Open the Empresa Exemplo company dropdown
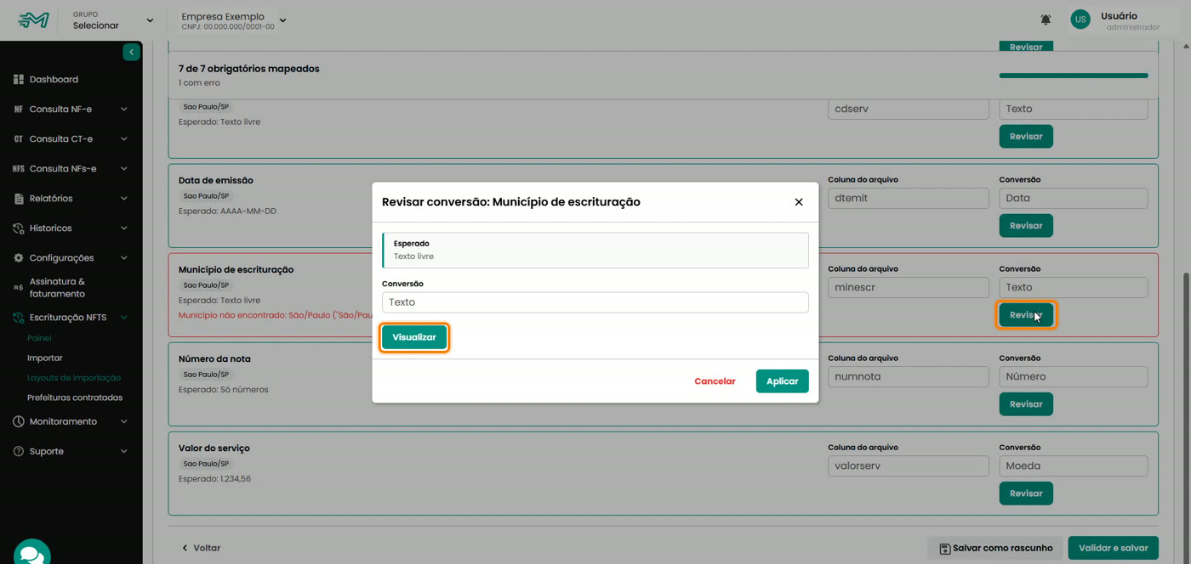 [234, 20]
